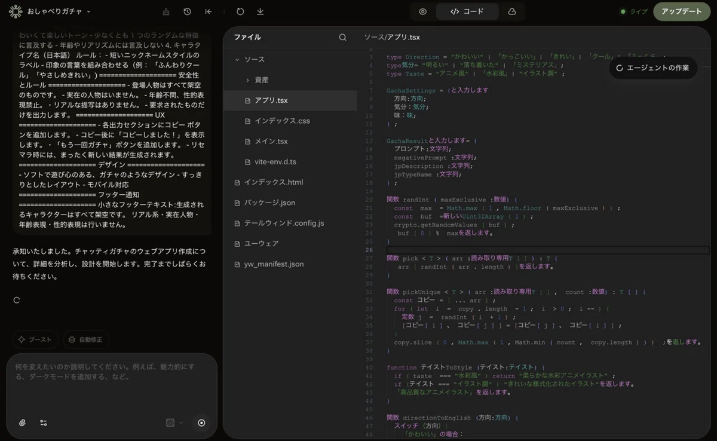This screenshot has width=717, height=441.
Task: Click the sparkle icon in ブースト
Action: [22, 339]
